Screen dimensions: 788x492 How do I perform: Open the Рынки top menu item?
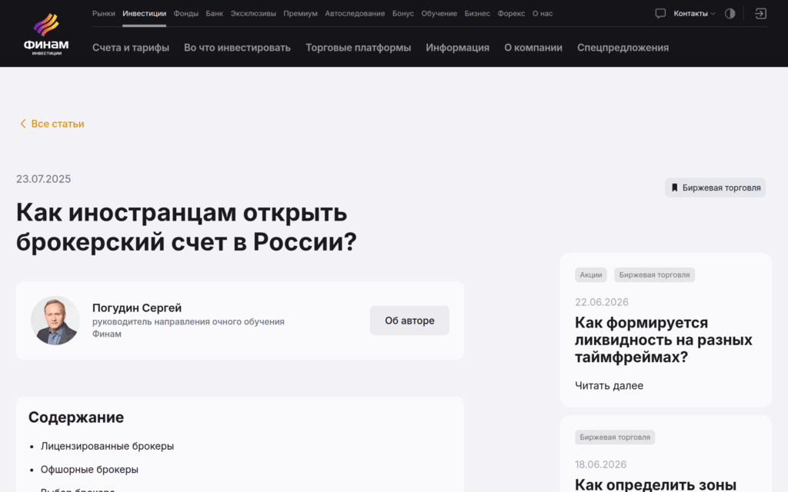click(104, 14)
